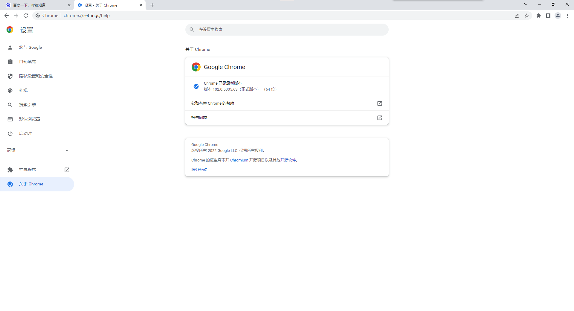Open the 报告问题 row
This screenshot has height=311, width=574.
tap(287, 118)
